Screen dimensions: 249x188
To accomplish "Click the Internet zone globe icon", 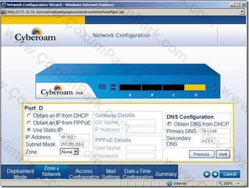I will click(x=170, y=183).
